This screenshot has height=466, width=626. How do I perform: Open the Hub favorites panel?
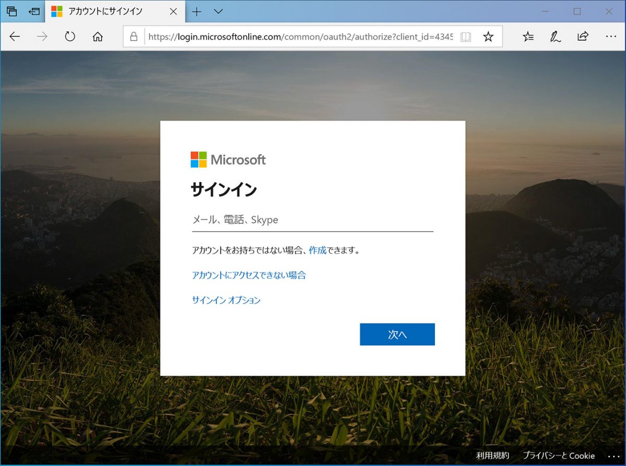pyautogui.click(x=528, y=36)
